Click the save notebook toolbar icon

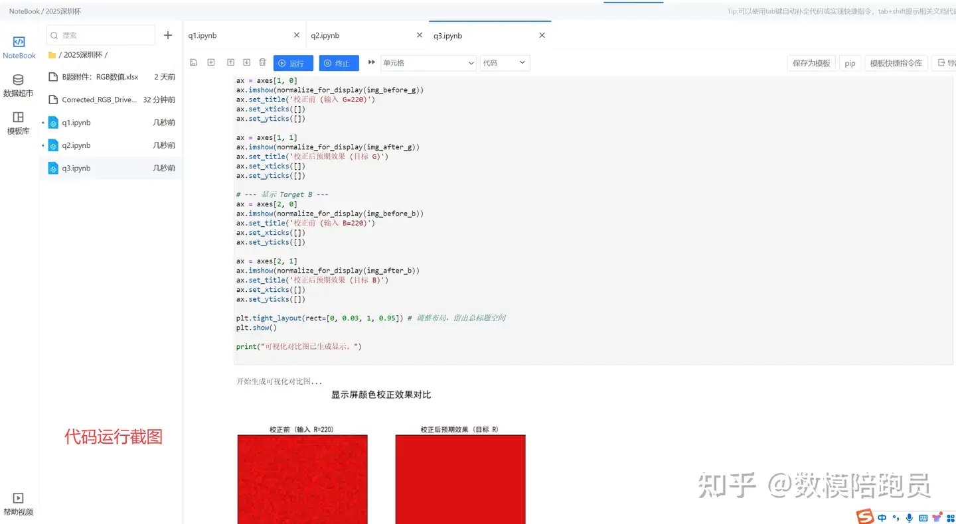click(x=193, y=62)
